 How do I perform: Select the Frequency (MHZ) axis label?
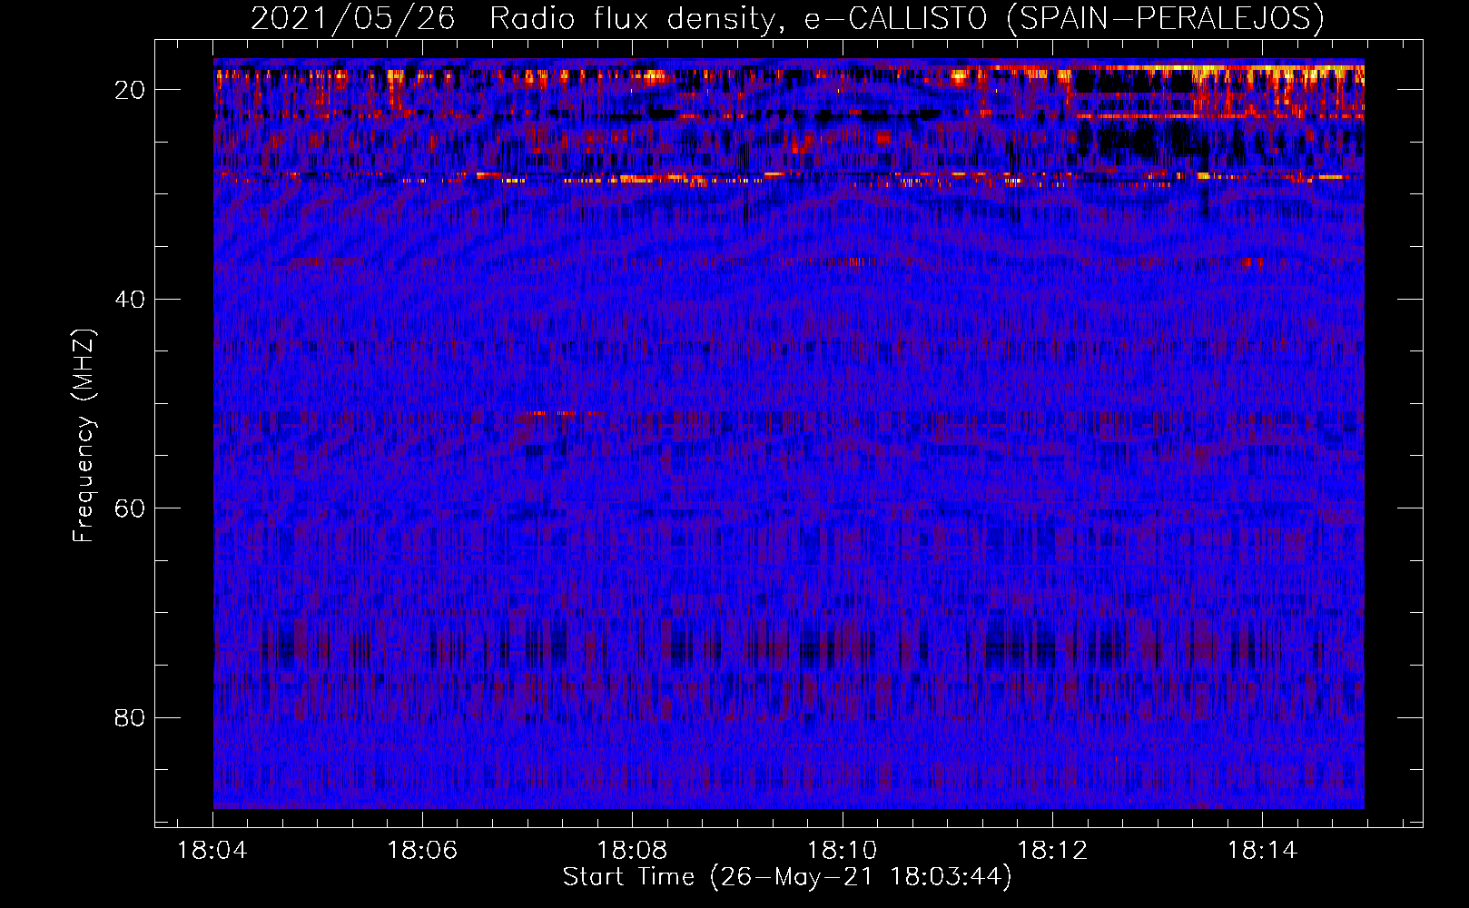[83, 436]
